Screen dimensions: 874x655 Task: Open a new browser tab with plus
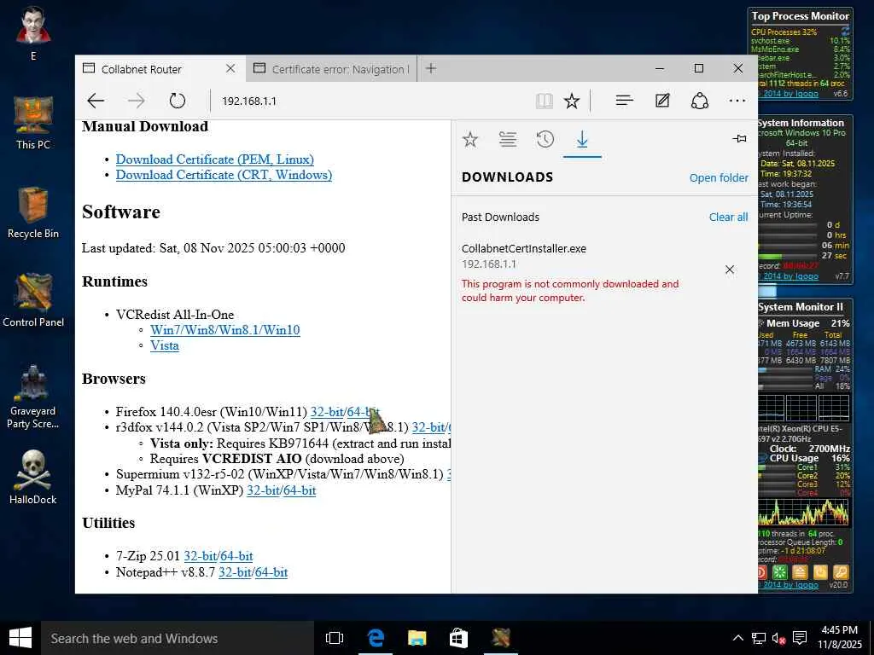(431, 68)
